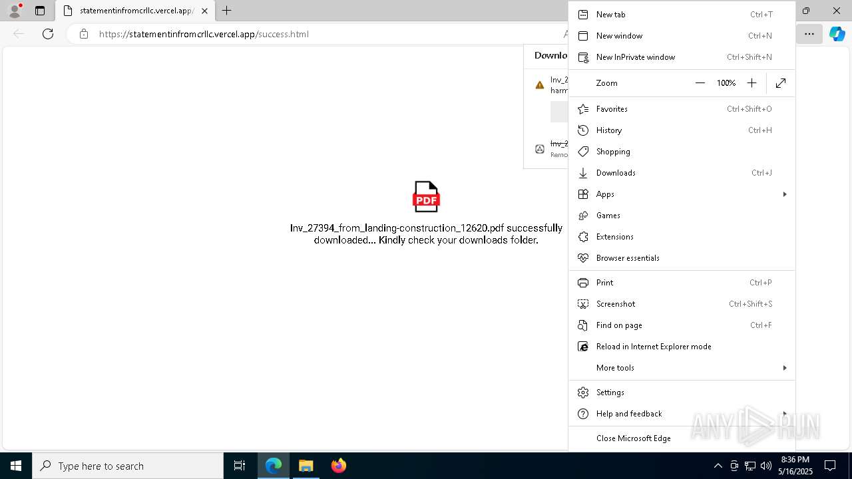Click the browser refresh button
This screenshot has width=852, height=479.
[x=48, y=34]
